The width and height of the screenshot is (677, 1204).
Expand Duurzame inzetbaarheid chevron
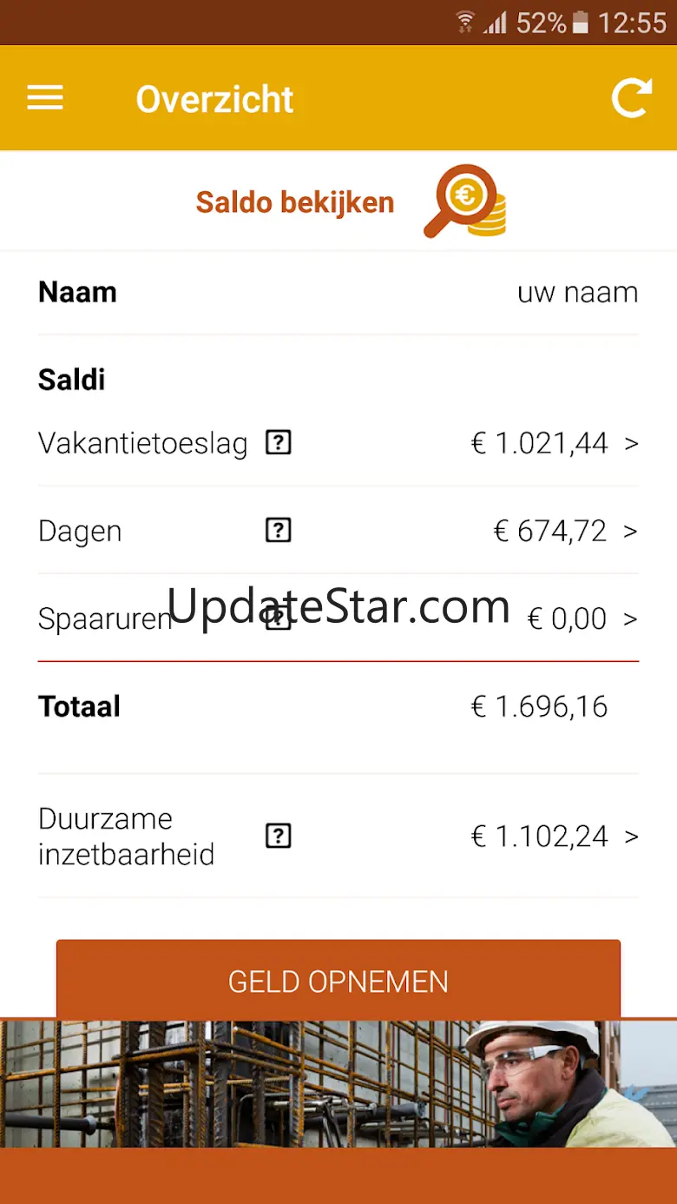click(x=631, y=837)
